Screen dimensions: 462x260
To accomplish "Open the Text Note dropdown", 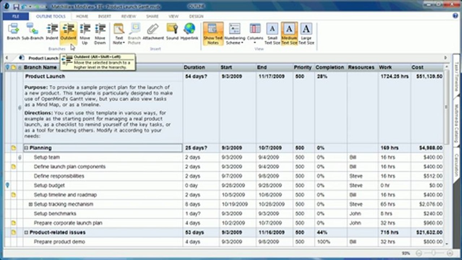I will 119,34.
